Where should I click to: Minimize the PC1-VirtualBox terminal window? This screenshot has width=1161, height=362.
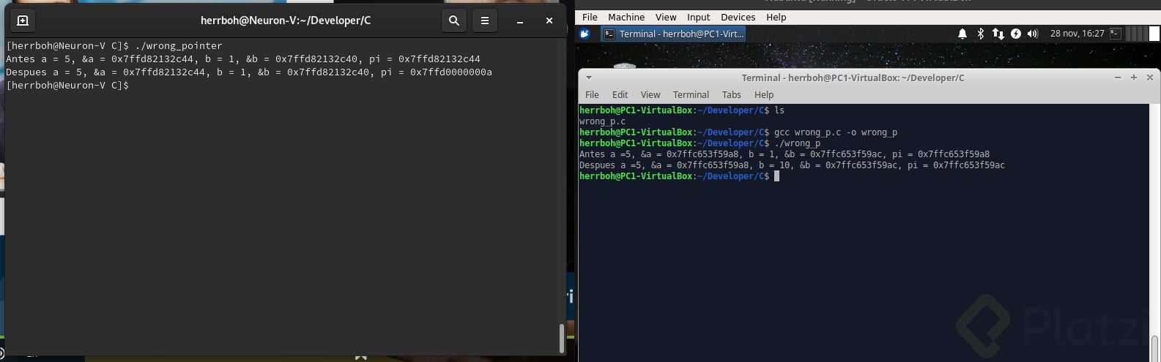(1118, 78)
